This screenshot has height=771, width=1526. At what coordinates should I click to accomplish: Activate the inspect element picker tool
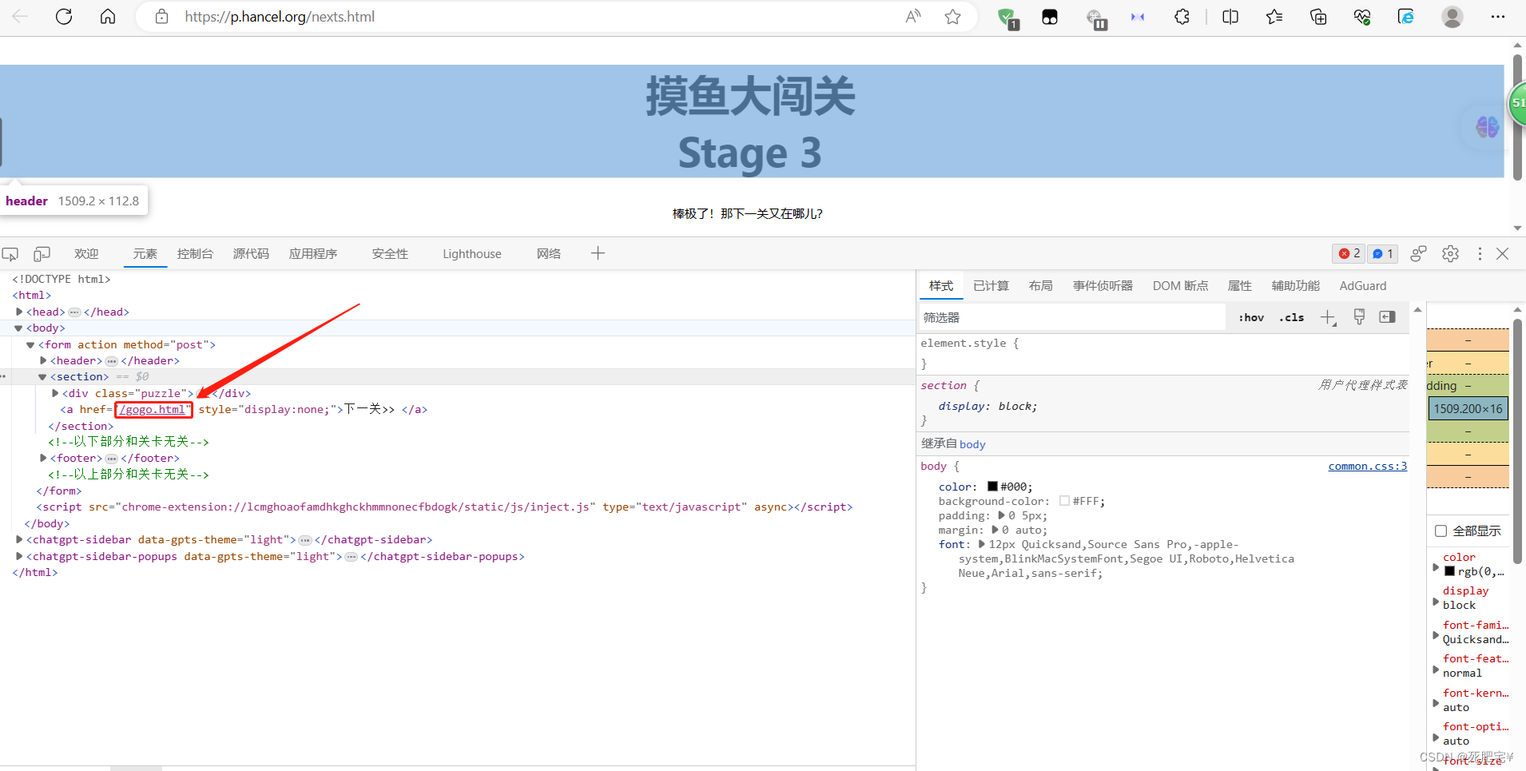coord(10,254)
